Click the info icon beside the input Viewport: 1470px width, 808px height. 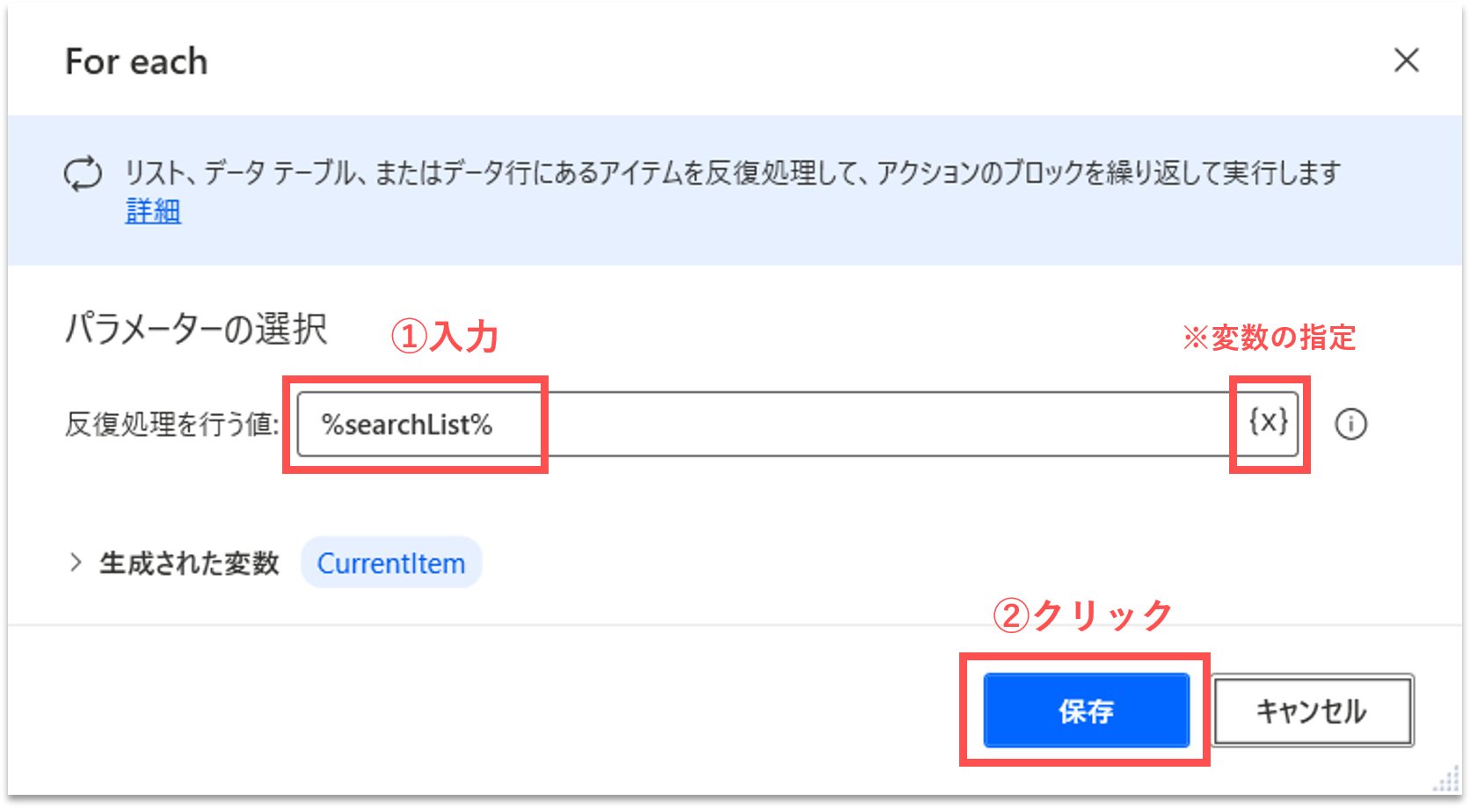coord(1350,425)
